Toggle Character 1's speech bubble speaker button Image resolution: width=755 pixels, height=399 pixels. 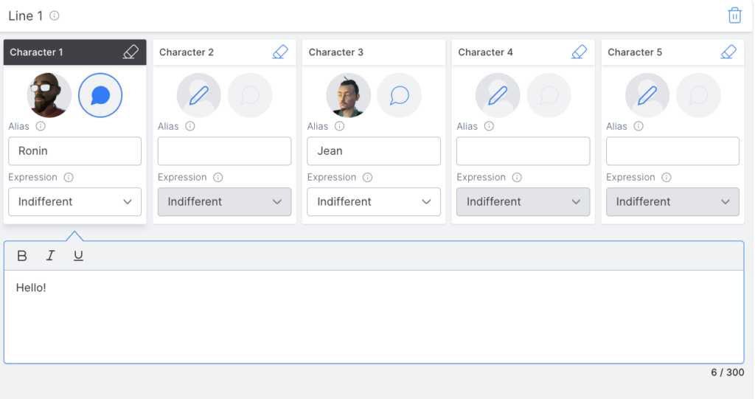coord(100,95)
